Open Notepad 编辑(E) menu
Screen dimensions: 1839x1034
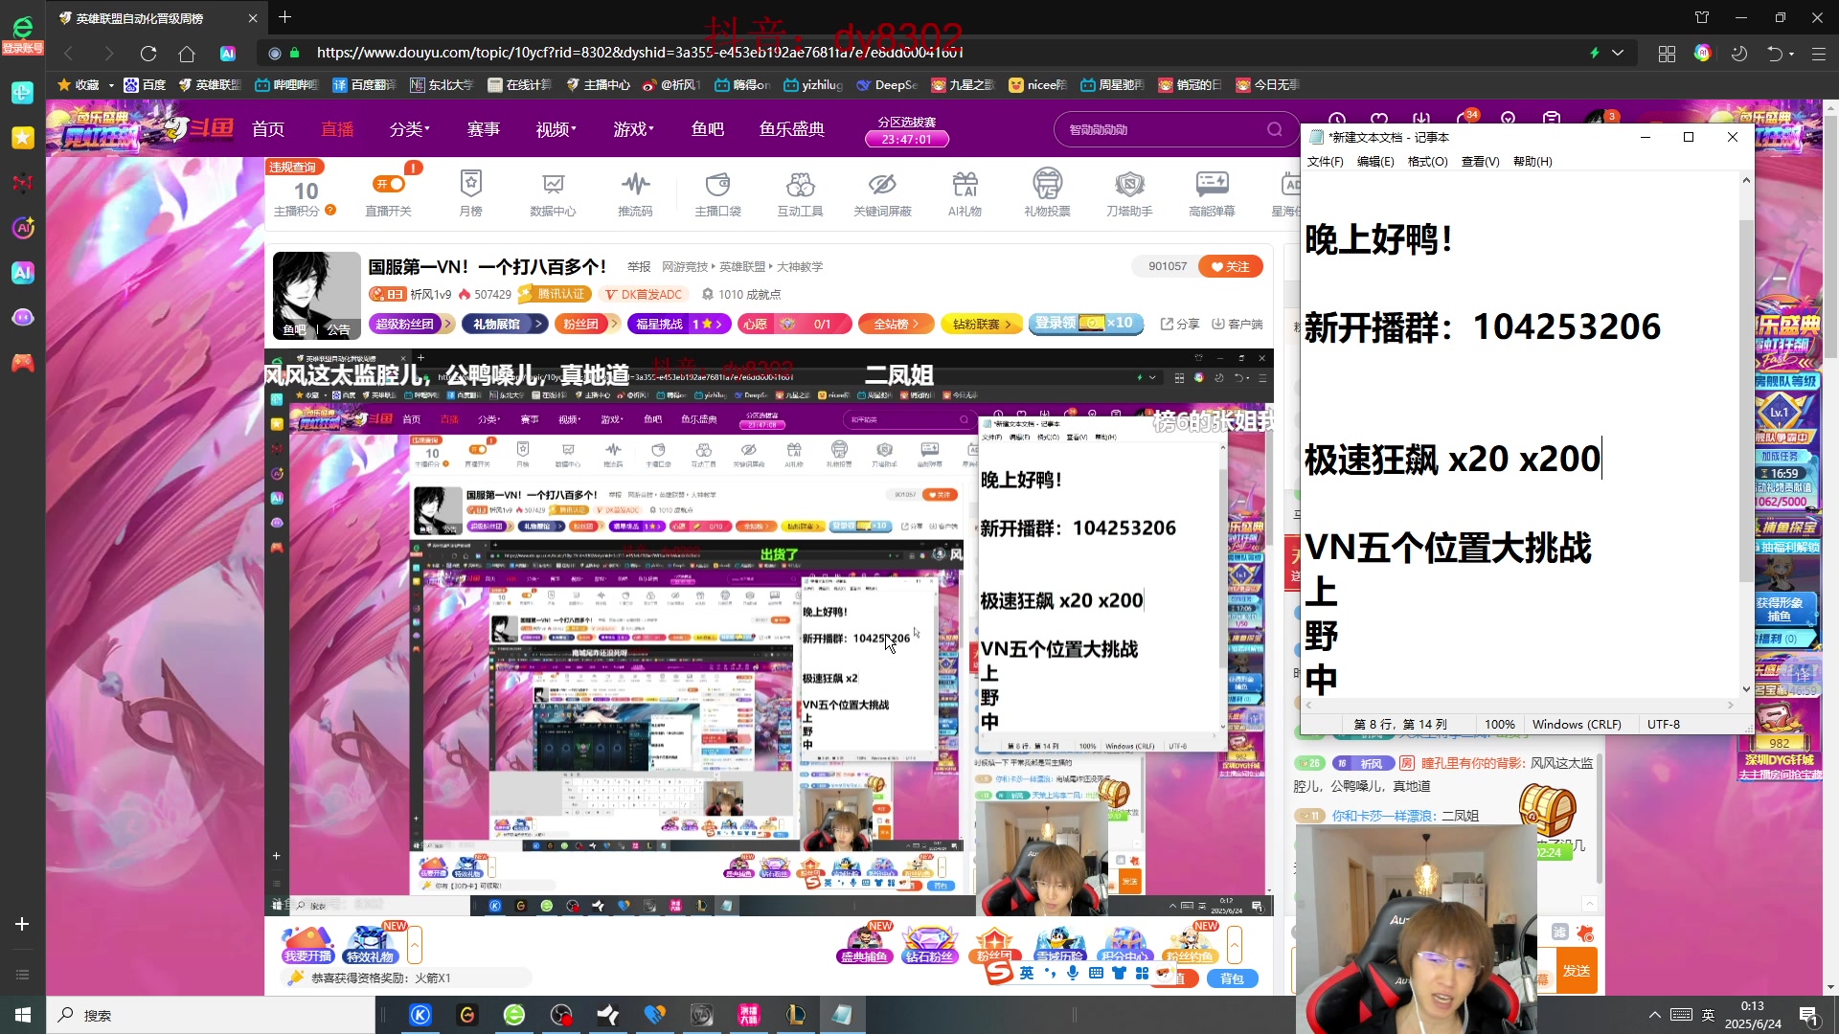(x=1375, y=162)
